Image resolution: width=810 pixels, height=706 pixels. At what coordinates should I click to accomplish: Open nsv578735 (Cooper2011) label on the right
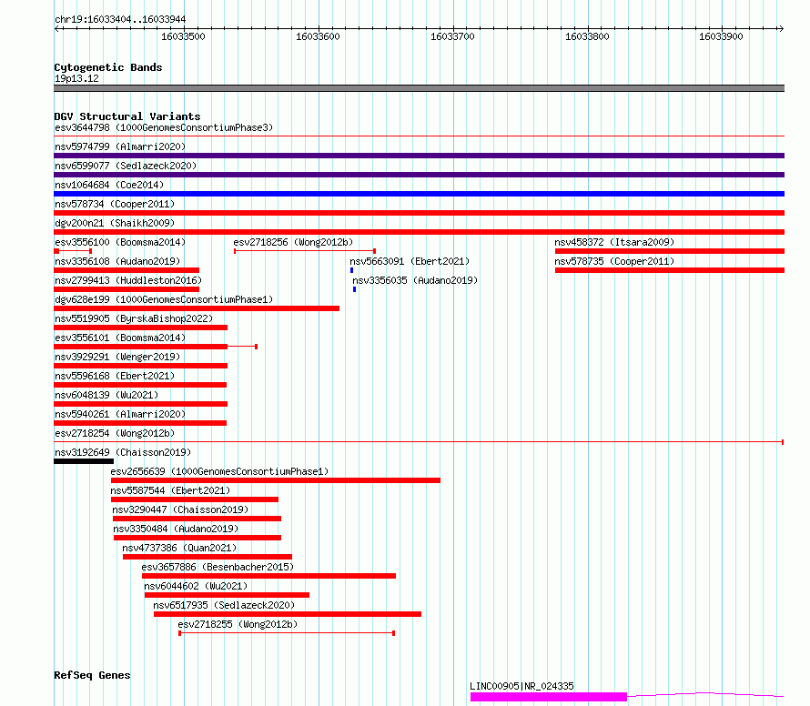(x=614, y=261)
